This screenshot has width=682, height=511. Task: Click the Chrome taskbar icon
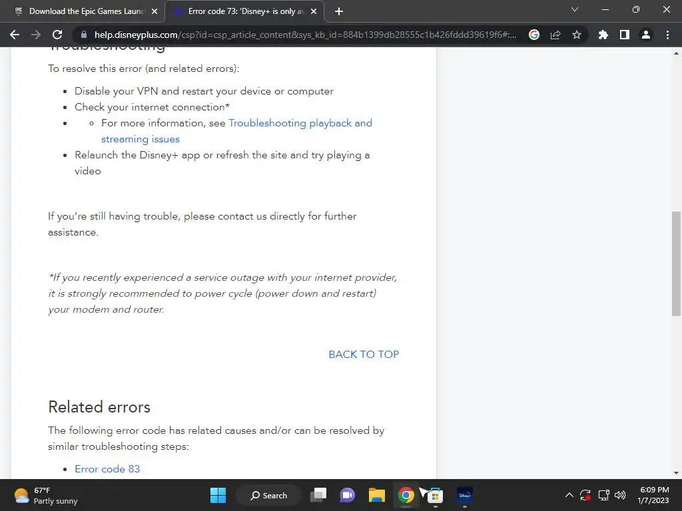406,495
